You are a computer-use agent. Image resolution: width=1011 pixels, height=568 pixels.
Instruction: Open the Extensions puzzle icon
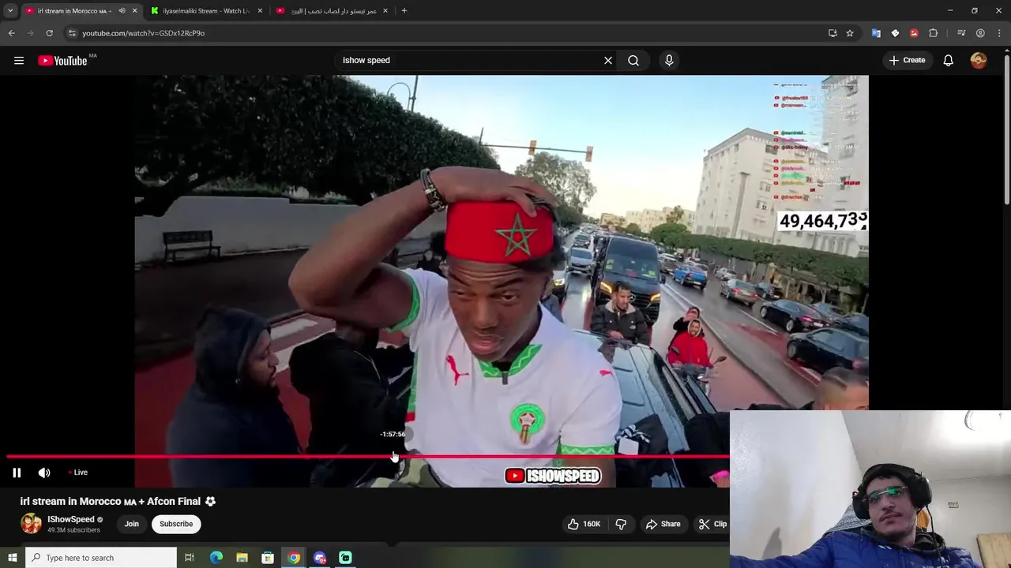(x=934, y=33)
